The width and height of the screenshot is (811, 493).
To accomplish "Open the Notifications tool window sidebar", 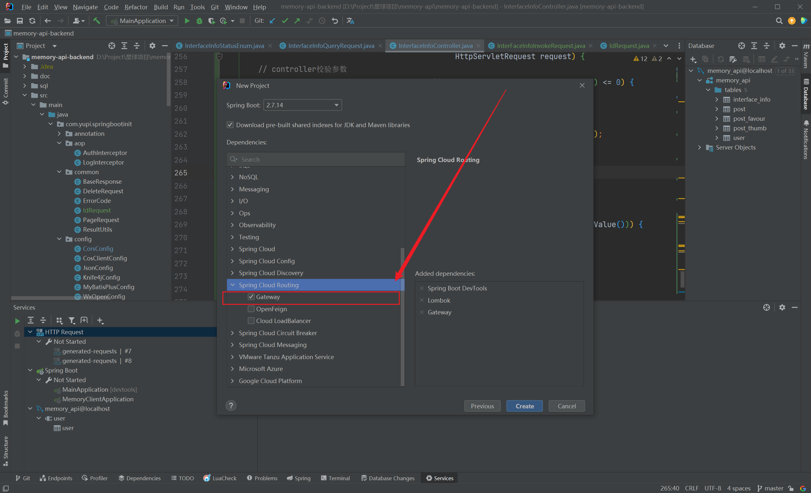I will tap(806, 140).
